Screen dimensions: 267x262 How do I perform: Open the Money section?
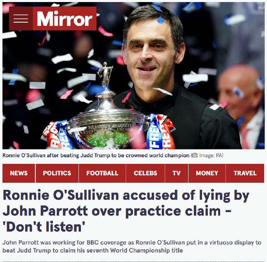pos(207,173)
